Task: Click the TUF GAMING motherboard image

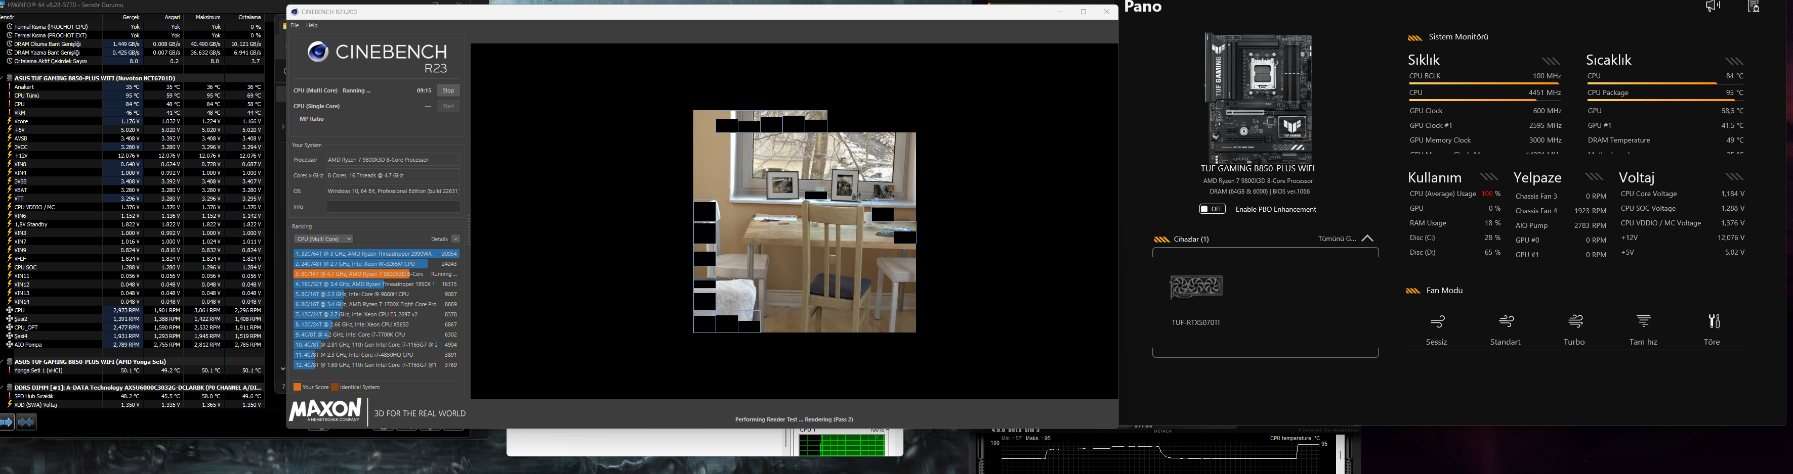Action: click(1259, 98)
